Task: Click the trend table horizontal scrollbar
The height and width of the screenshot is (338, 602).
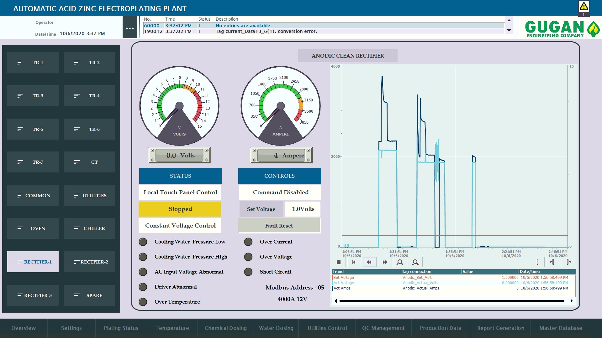Action: point(453,301)
